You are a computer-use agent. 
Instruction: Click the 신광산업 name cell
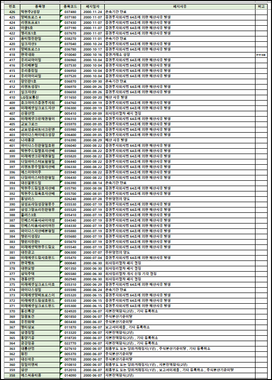pyautogui.click(x=40, y=113)
